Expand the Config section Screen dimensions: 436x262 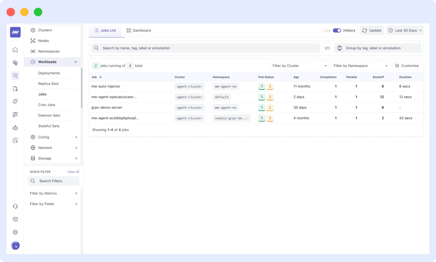tap(76, 137)
